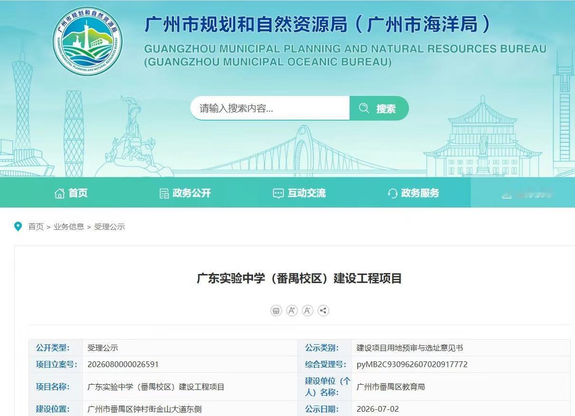Open the 互动交流 navigation tab
The width and height of the screenshot is (575, 416).
(x=299, y=193)
